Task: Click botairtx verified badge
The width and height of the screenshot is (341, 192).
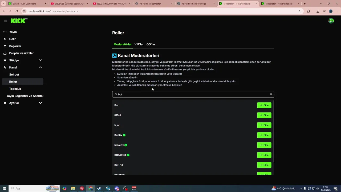Action: pos(126,145)
